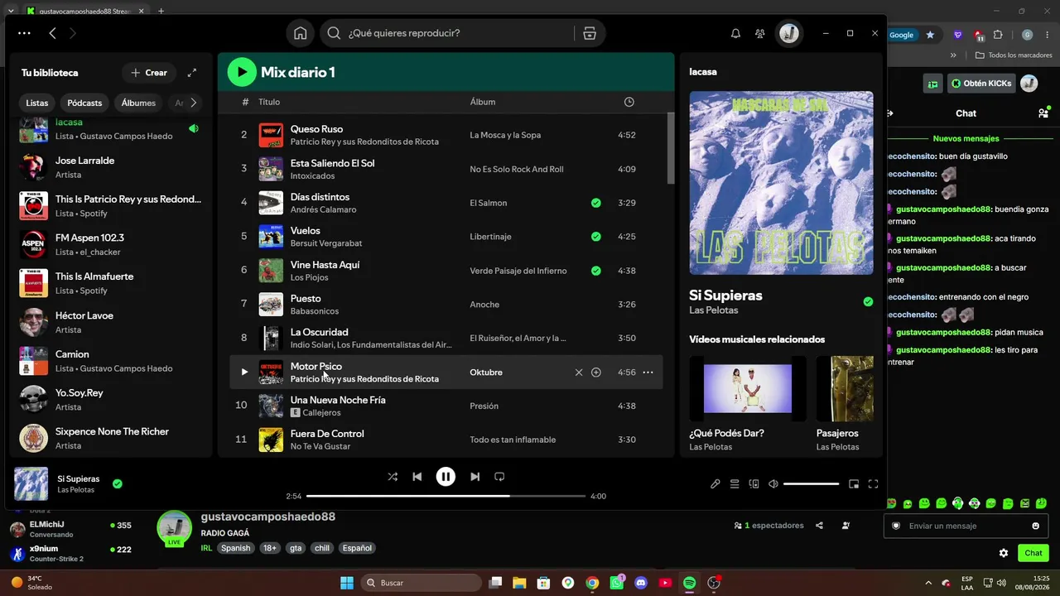Screen dimensions: 1060x596
Task: Select the Álbumes filter chip
Action: pyautogui.click(x=138, y=103)
